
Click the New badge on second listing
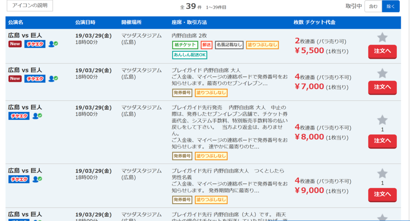(x=15, y=79)
